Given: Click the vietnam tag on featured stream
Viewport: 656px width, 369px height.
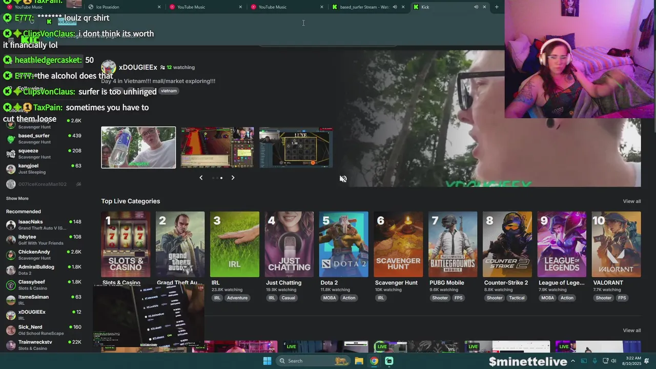Looking at the screenshot, I should click(x=169, y=91).
